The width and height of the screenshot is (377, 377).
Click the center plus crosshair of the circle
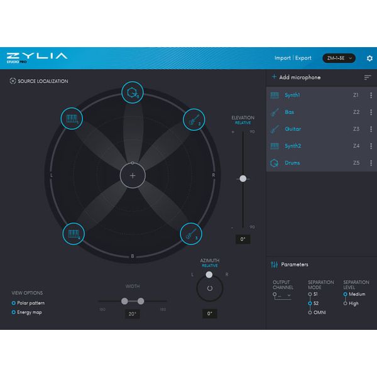point(133,176)
